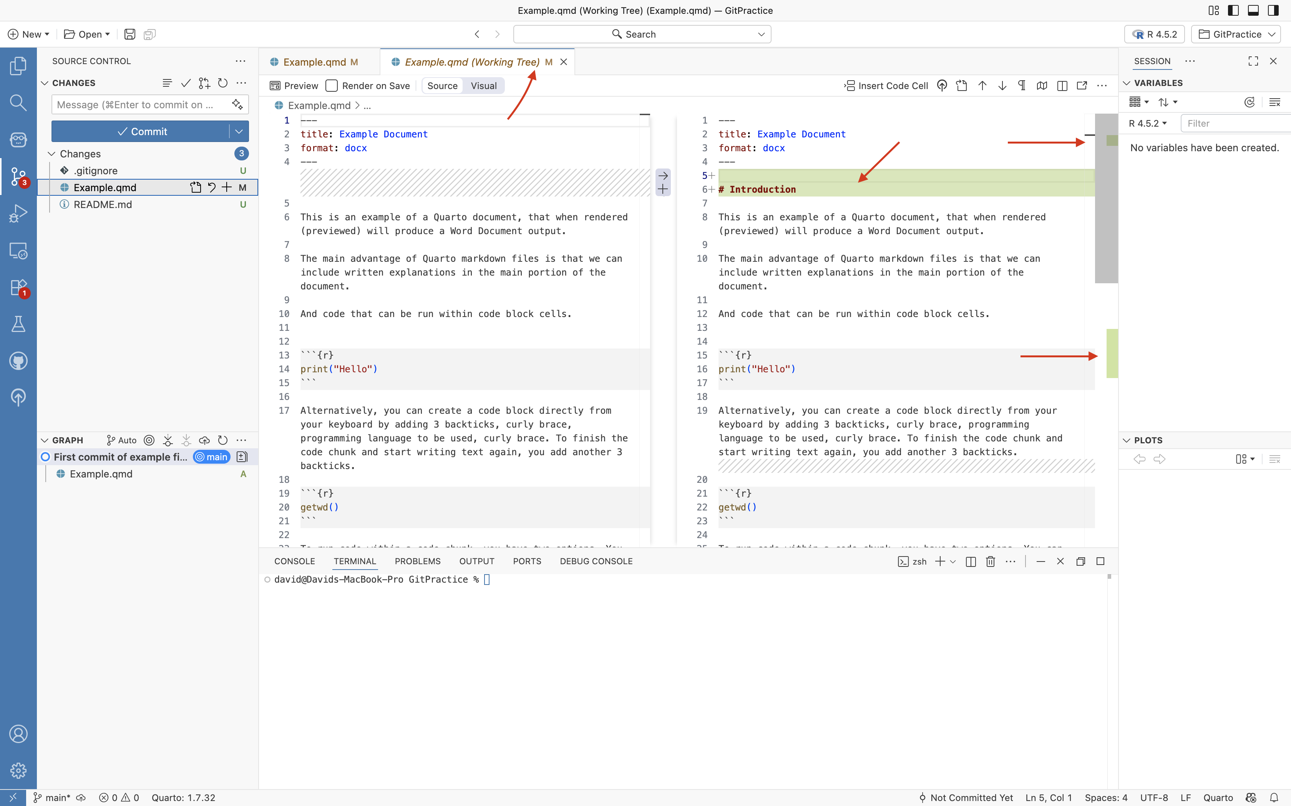Viewport: 1291px width, 806px height.
Task: Open the GitHub icon in activity bar
Action: coord(18,361)
